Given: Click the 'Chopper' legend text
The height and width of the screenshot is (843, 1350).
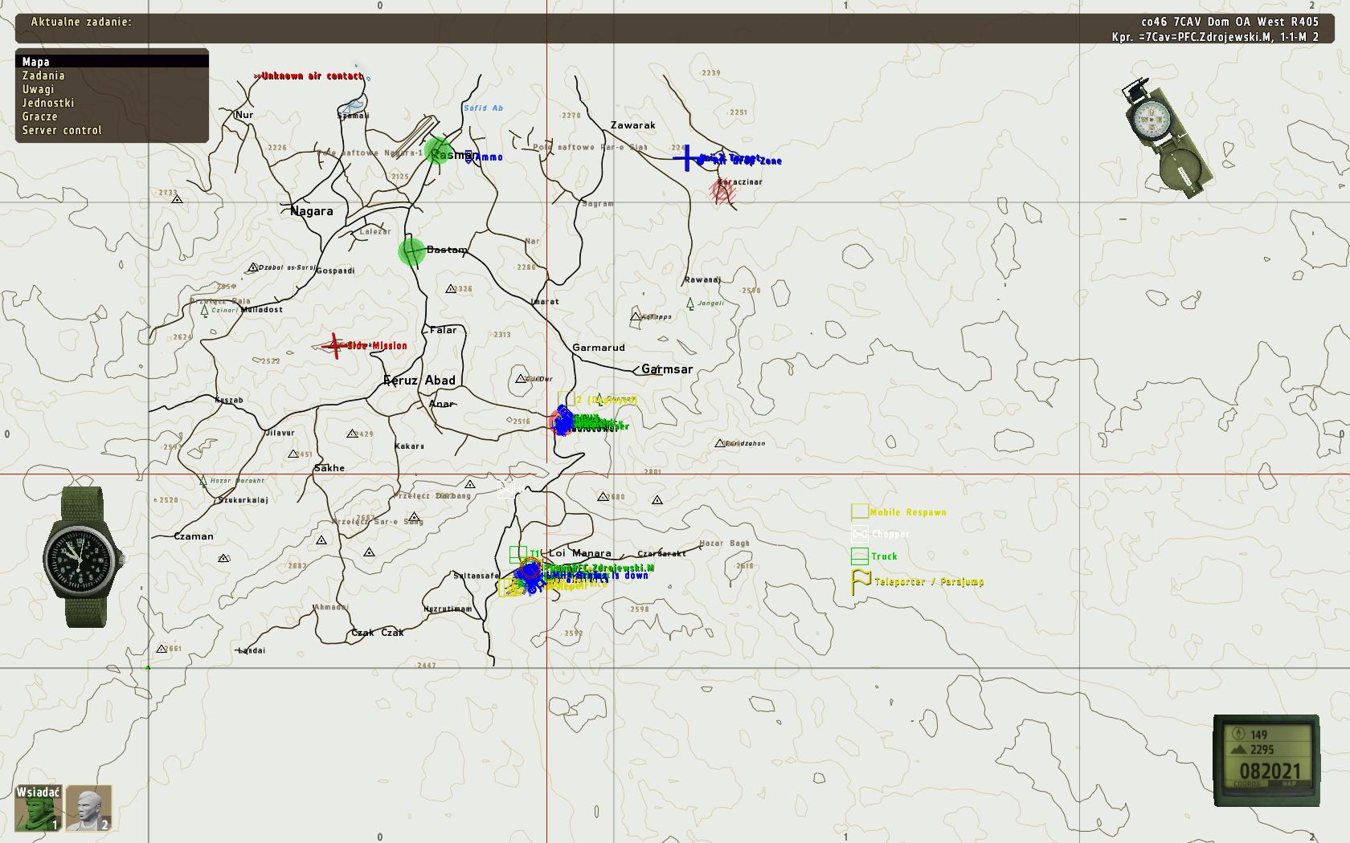Looking at the screenshot, I should (891, 534).
